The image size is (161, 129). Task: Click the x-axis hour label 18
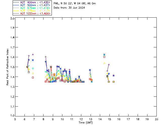pos(138,119)
